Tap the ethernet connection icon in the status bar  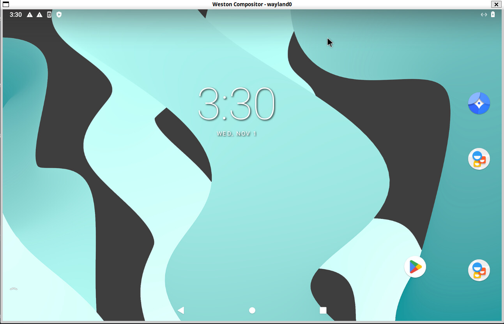click(x=483, y=14)
